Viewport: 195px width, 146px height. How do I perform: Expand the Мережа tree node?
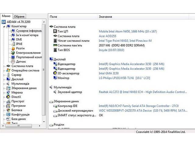tap(4, 93)
